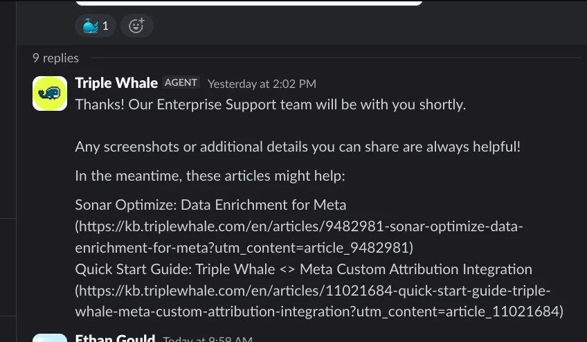Click the Today at 9:58 AM timestamp
The width and height of the screenshot is (587, 342).
point(208,339)
